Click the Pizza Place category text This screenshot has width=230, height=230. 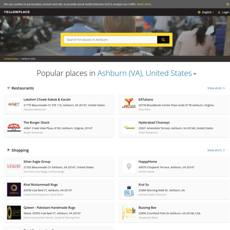[x=145, y=109]
